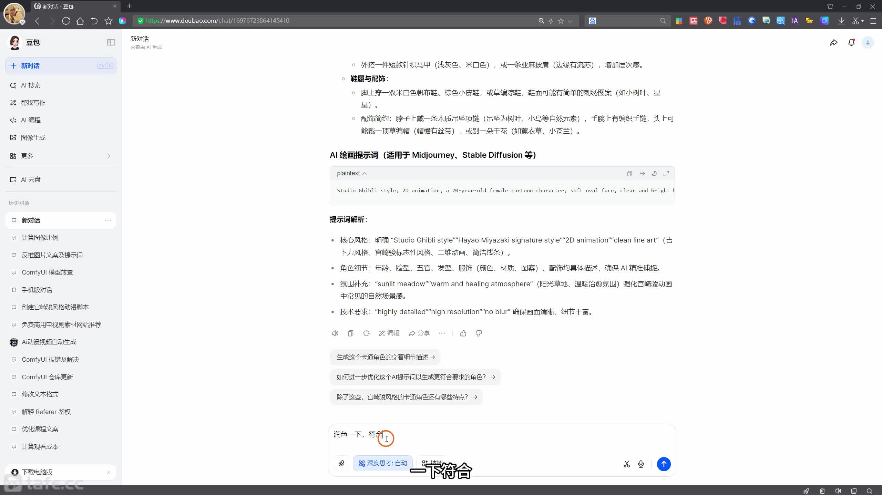Viewport: 882px width, 496px height.
Task: Give the reply a thumbs down
Action: [479, 333]
